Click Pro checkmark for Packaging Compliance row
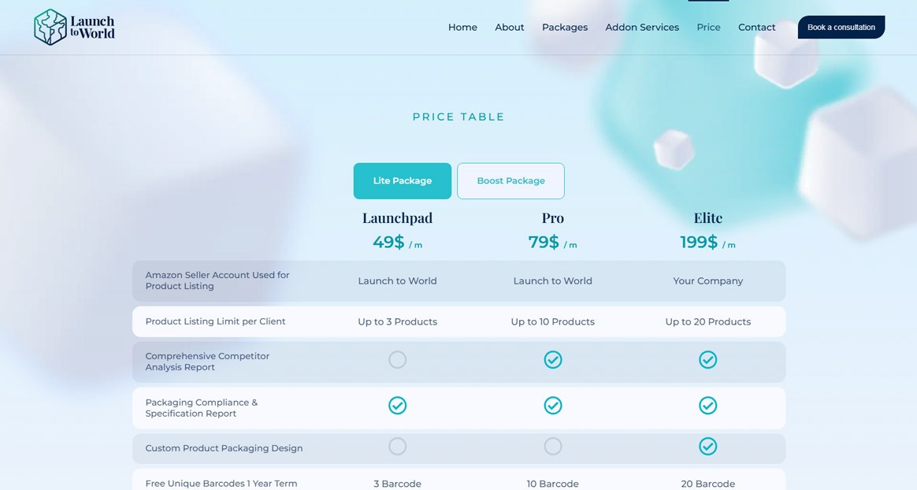This screenshot has width=917, height=490. (553, 406)
